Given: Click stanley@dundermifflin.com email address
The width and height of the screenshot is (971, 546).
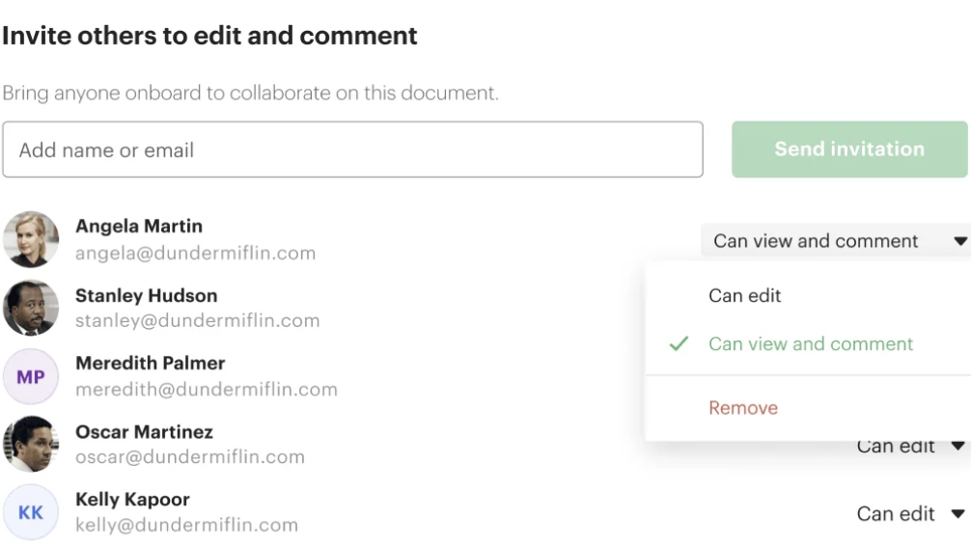Looking at the screenshot, I should point(197,320).
